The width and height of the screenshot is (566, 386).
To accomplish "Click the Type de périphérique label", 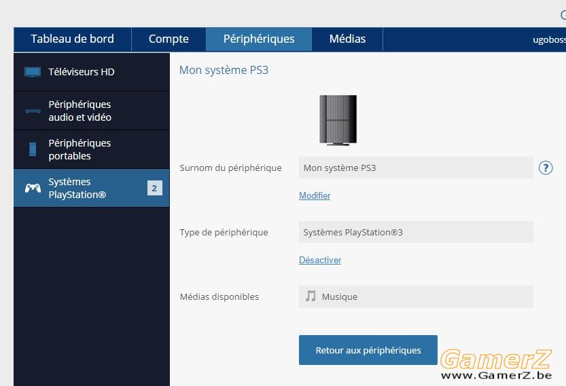I will (224, 233).
